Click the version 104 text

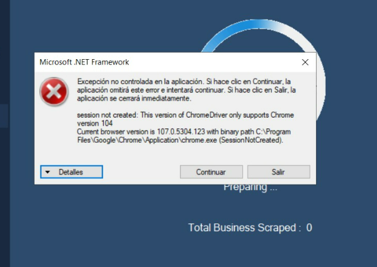[x=95, y=124]
